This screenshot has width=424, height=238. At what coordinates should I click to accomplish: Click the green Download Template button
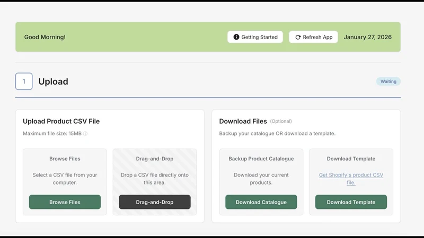(x=351, y=202)
